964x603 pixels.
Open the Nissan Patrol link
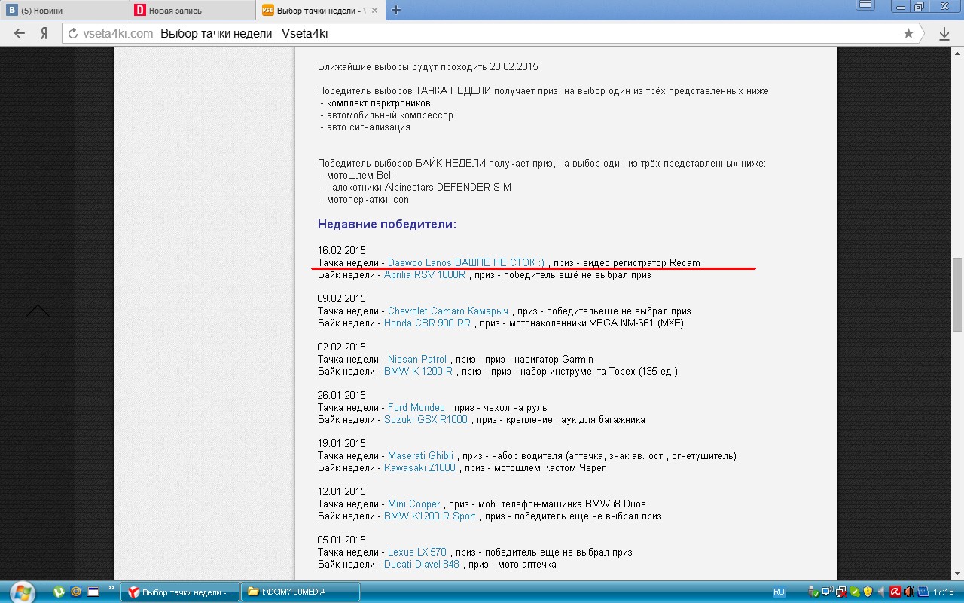pos(417,359)
